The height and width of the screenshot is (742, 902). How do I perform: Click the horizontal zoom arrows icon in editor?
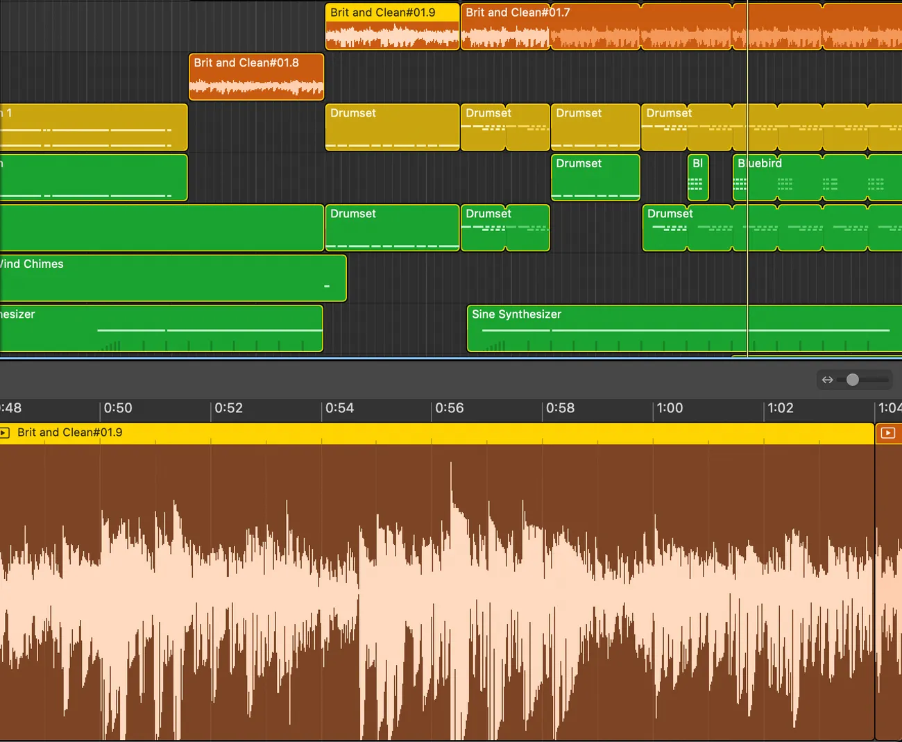(x=827, y=380)
